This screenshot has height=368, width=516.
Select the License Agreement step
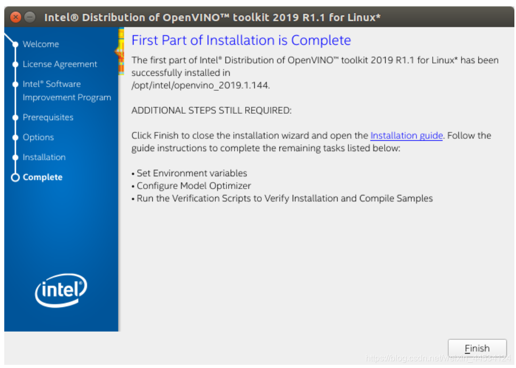tap(60, 64)
